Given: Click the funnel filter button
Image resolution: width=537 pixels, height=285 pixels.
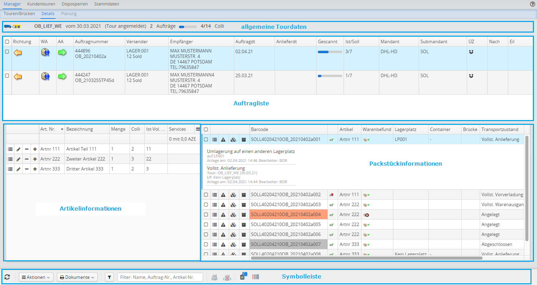Looking at the screenshot, I should click(109, 277).
